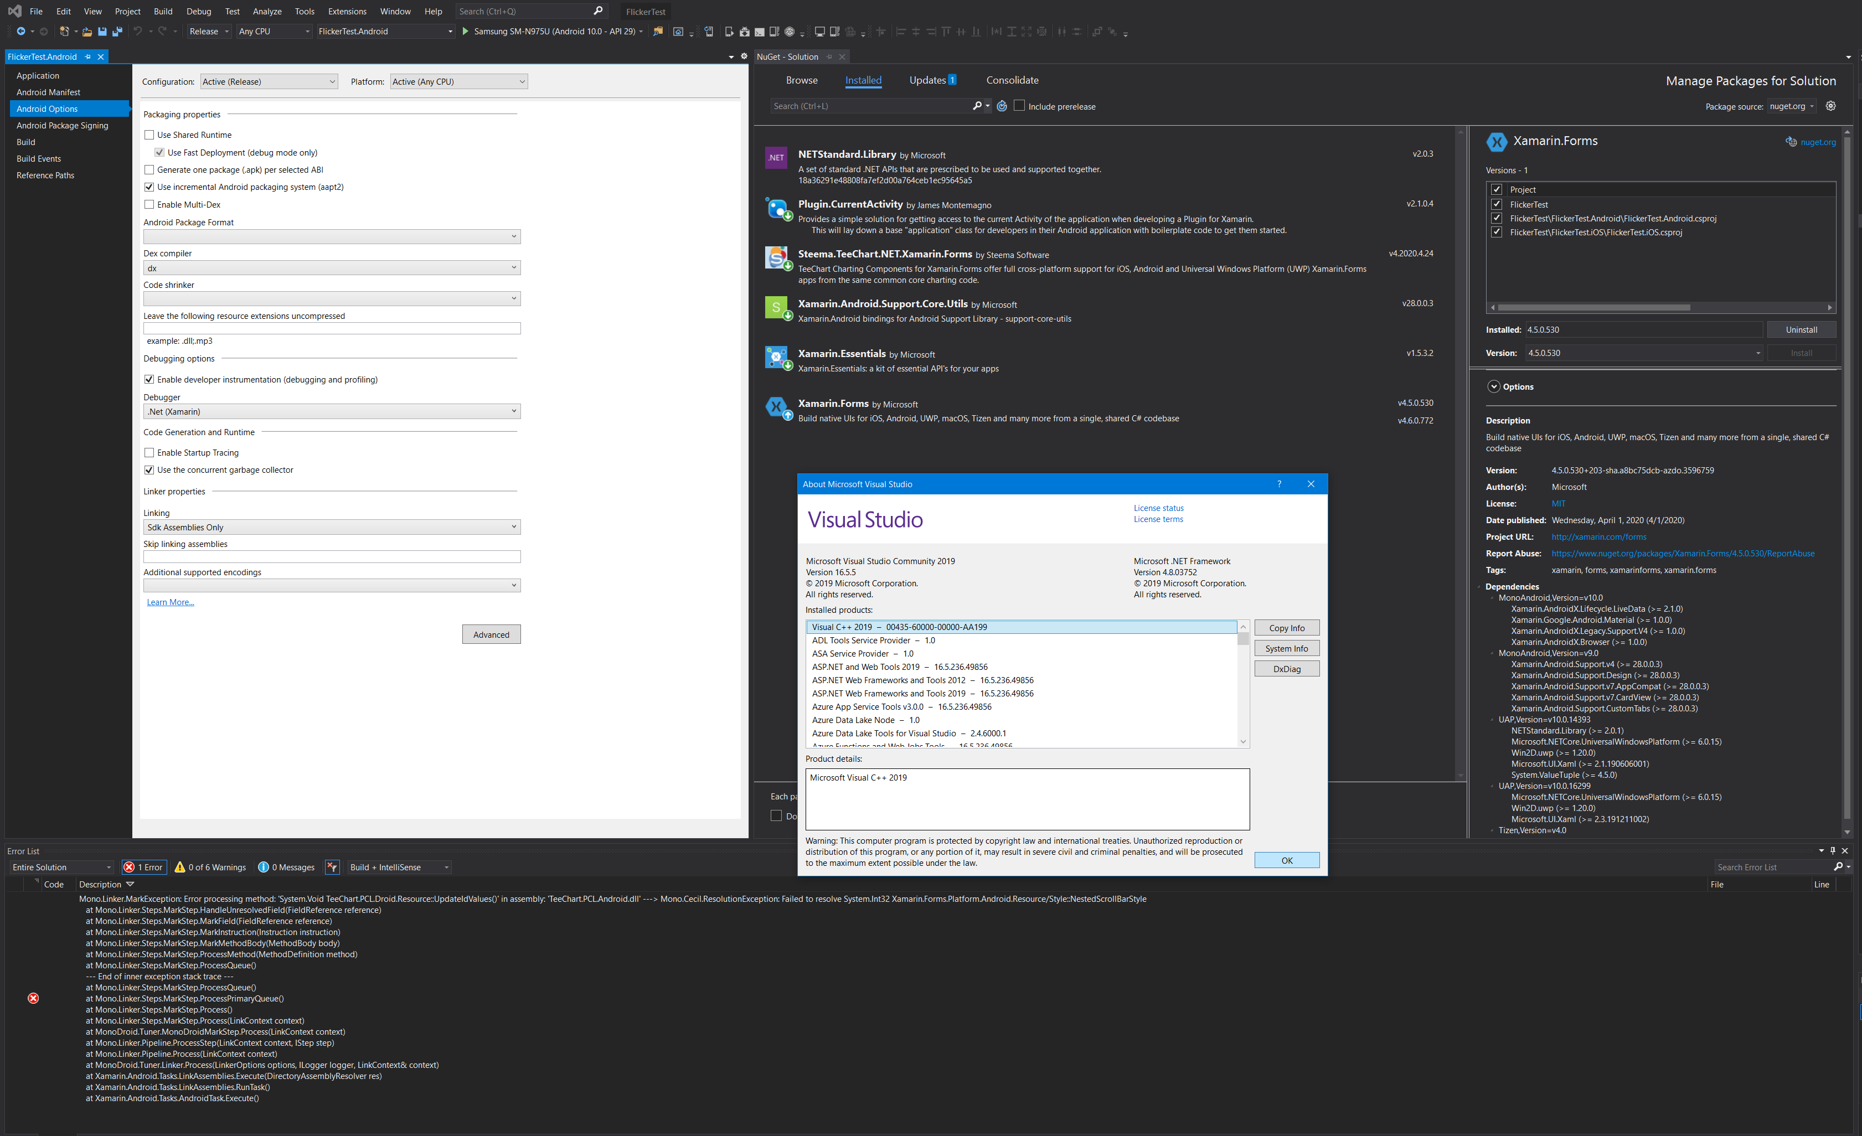
Task: Open the Platform Active (Any CPU) dropdown
Action: (458, 81)
